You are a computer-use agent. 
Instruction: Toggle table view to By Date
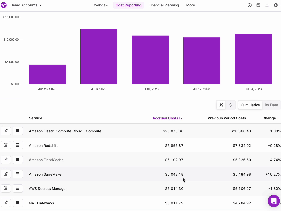pos(271,105)
